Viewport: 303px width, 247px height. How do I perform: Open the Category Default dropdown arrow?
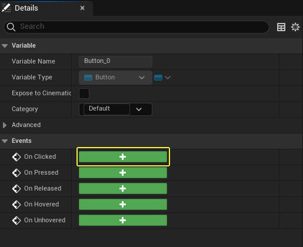click(x=139, y=109)
